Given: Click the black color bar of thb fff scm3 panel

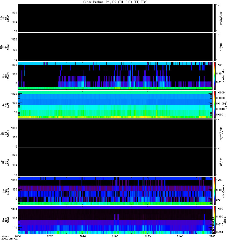Looking at the screenshot, I should coord(215,47).
